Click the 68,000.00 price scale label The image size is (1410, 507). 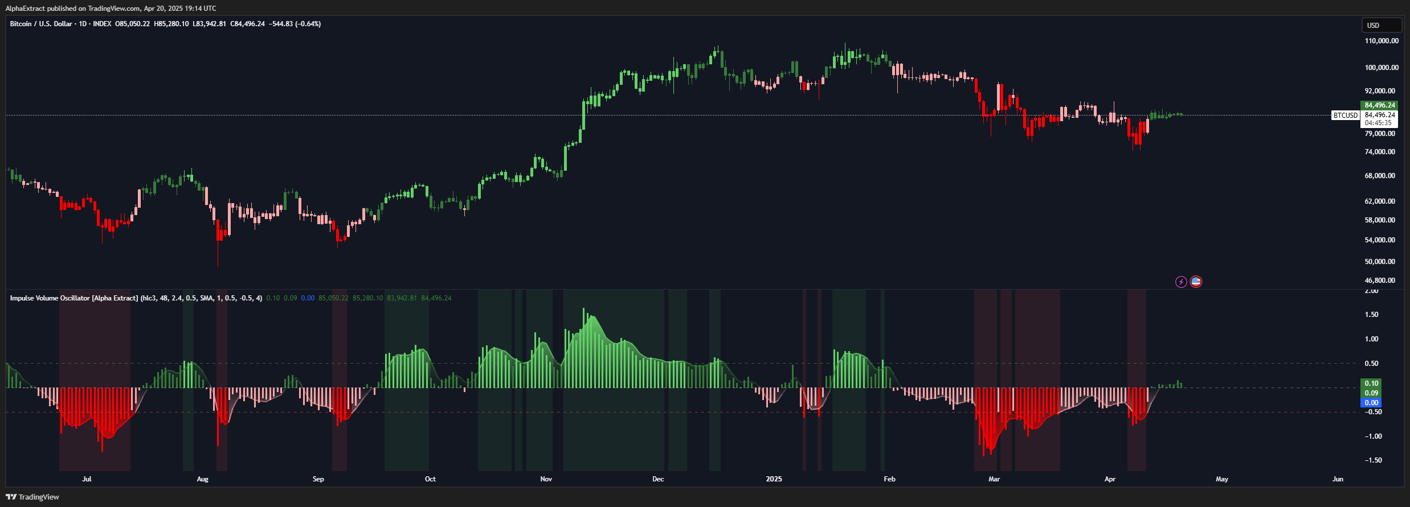click(1380, 176)
